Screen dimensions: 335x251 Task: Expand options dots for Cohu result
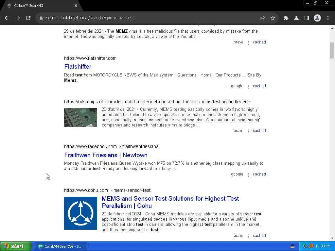point(248,236)
